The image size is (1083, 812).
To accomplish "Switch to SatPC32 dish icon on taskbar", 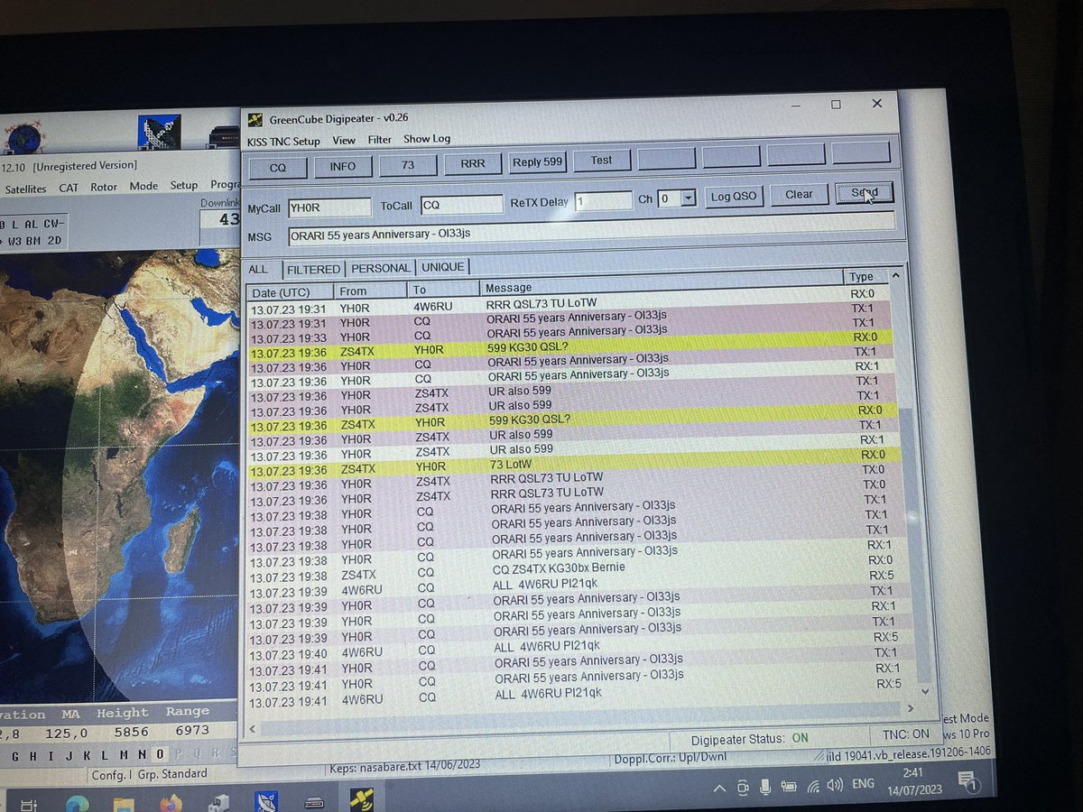I will click(x=267, y=800).
